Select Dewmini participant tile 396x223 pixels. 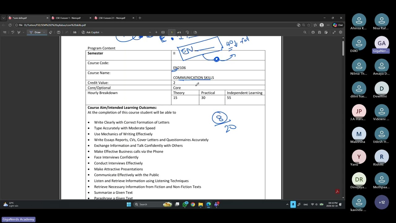[381, 91]
